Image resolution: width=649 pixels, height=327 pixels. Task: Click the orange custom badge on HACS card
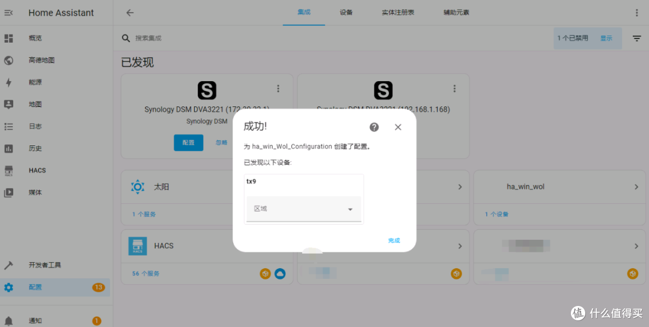[x=266, y=274]
